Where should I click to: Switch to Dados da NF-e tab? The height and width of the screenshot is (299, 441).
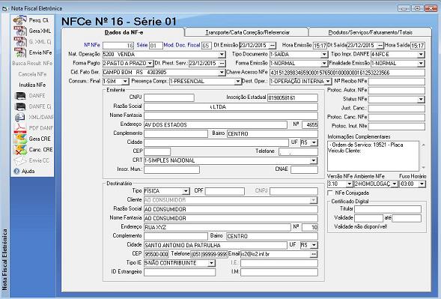click(x=124, y=32)
